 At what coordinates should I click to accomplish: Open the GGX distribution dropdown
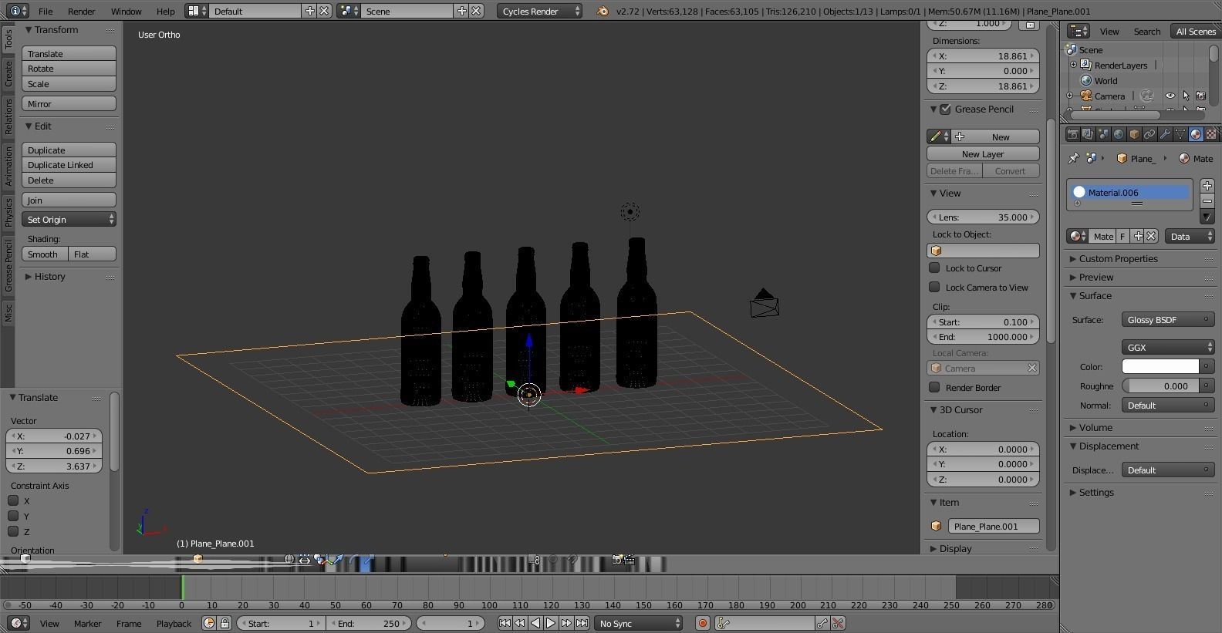coord(1168,347)
